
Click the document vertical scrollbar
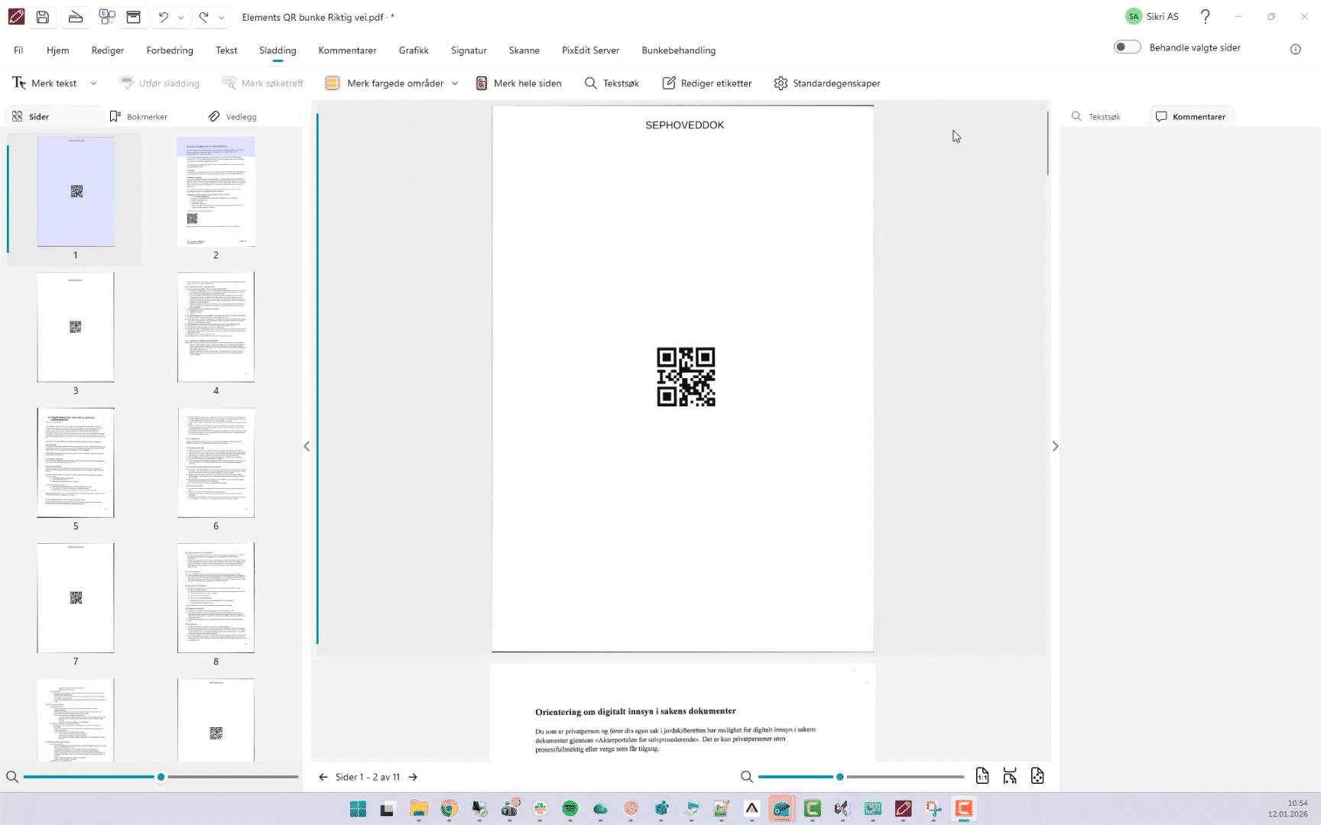tap(1047, 144)
